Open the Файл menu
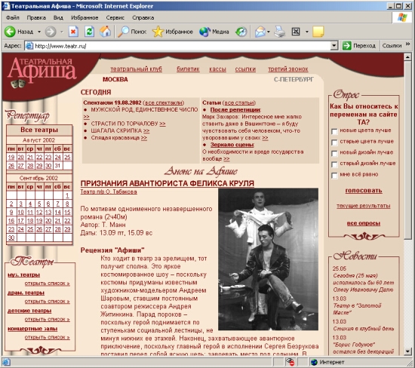 [12, 18]
